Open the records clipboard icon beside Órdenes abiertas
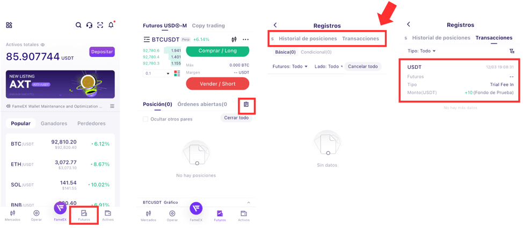This screenshot has height=228, width=523. [246, 104]
